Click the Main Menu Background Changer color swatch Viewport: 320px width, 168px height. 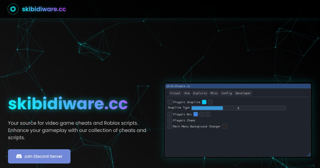point(225,126)
